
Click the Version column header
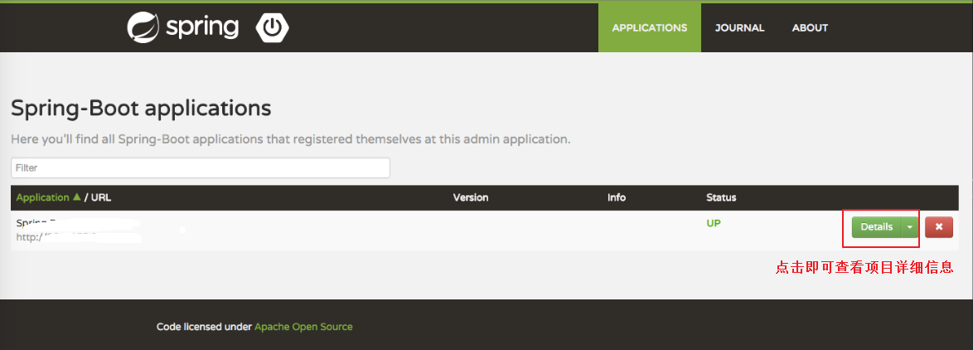(471, 197)
